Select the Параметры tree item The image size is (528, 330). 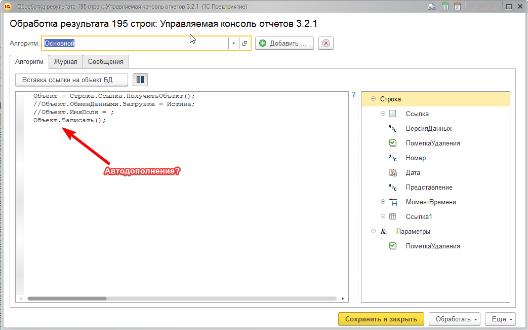(413, 232)
